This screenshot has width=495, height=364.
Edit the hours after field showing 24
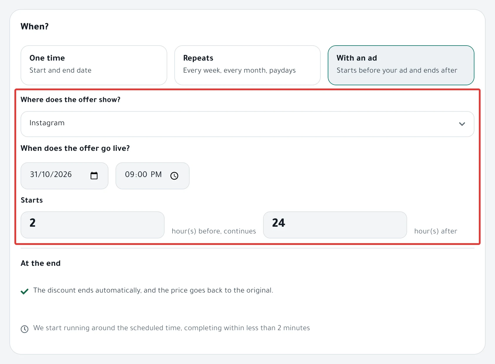(335, 225)
